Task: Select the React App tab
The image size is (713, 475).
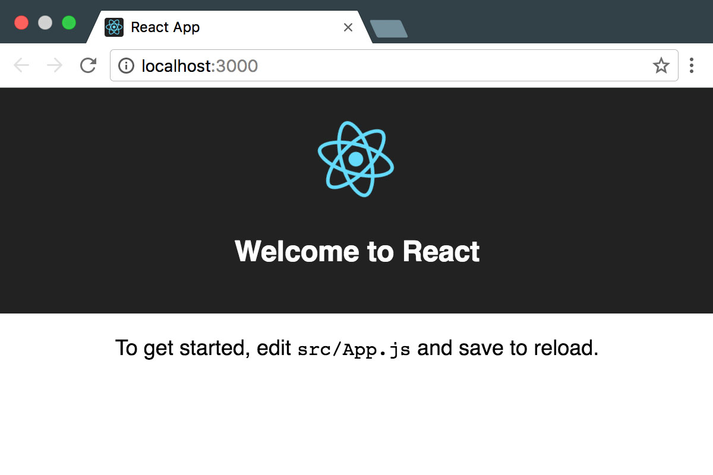Action: pos(229,27)
